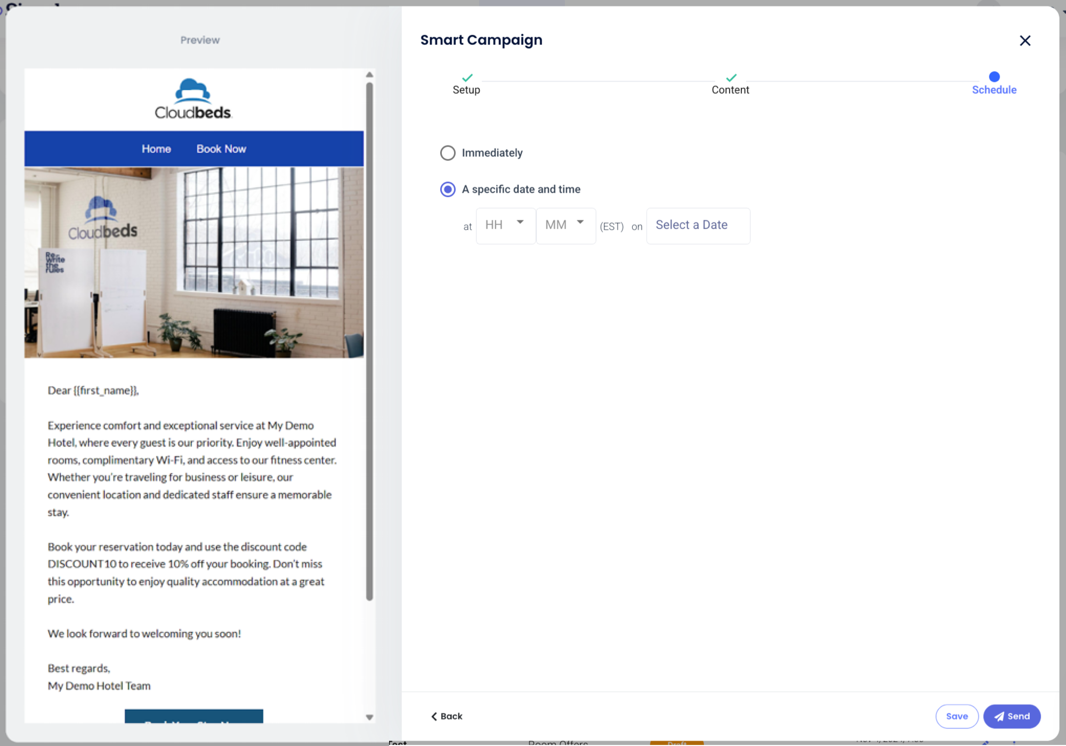Go to the Content step label
Screen dimensions: 1066x746
tap(730, 90)
